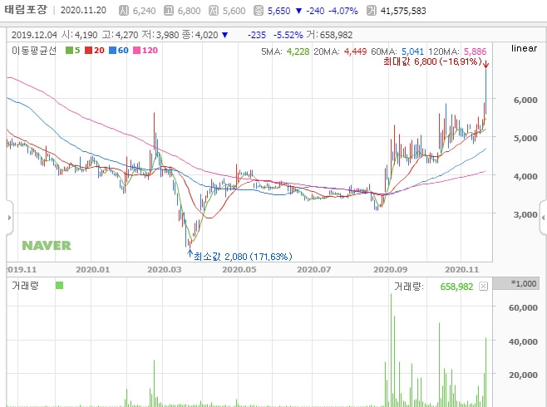Click the 이동평균선 label
This screenshot has width=547, height=407.
coord(34,51)
